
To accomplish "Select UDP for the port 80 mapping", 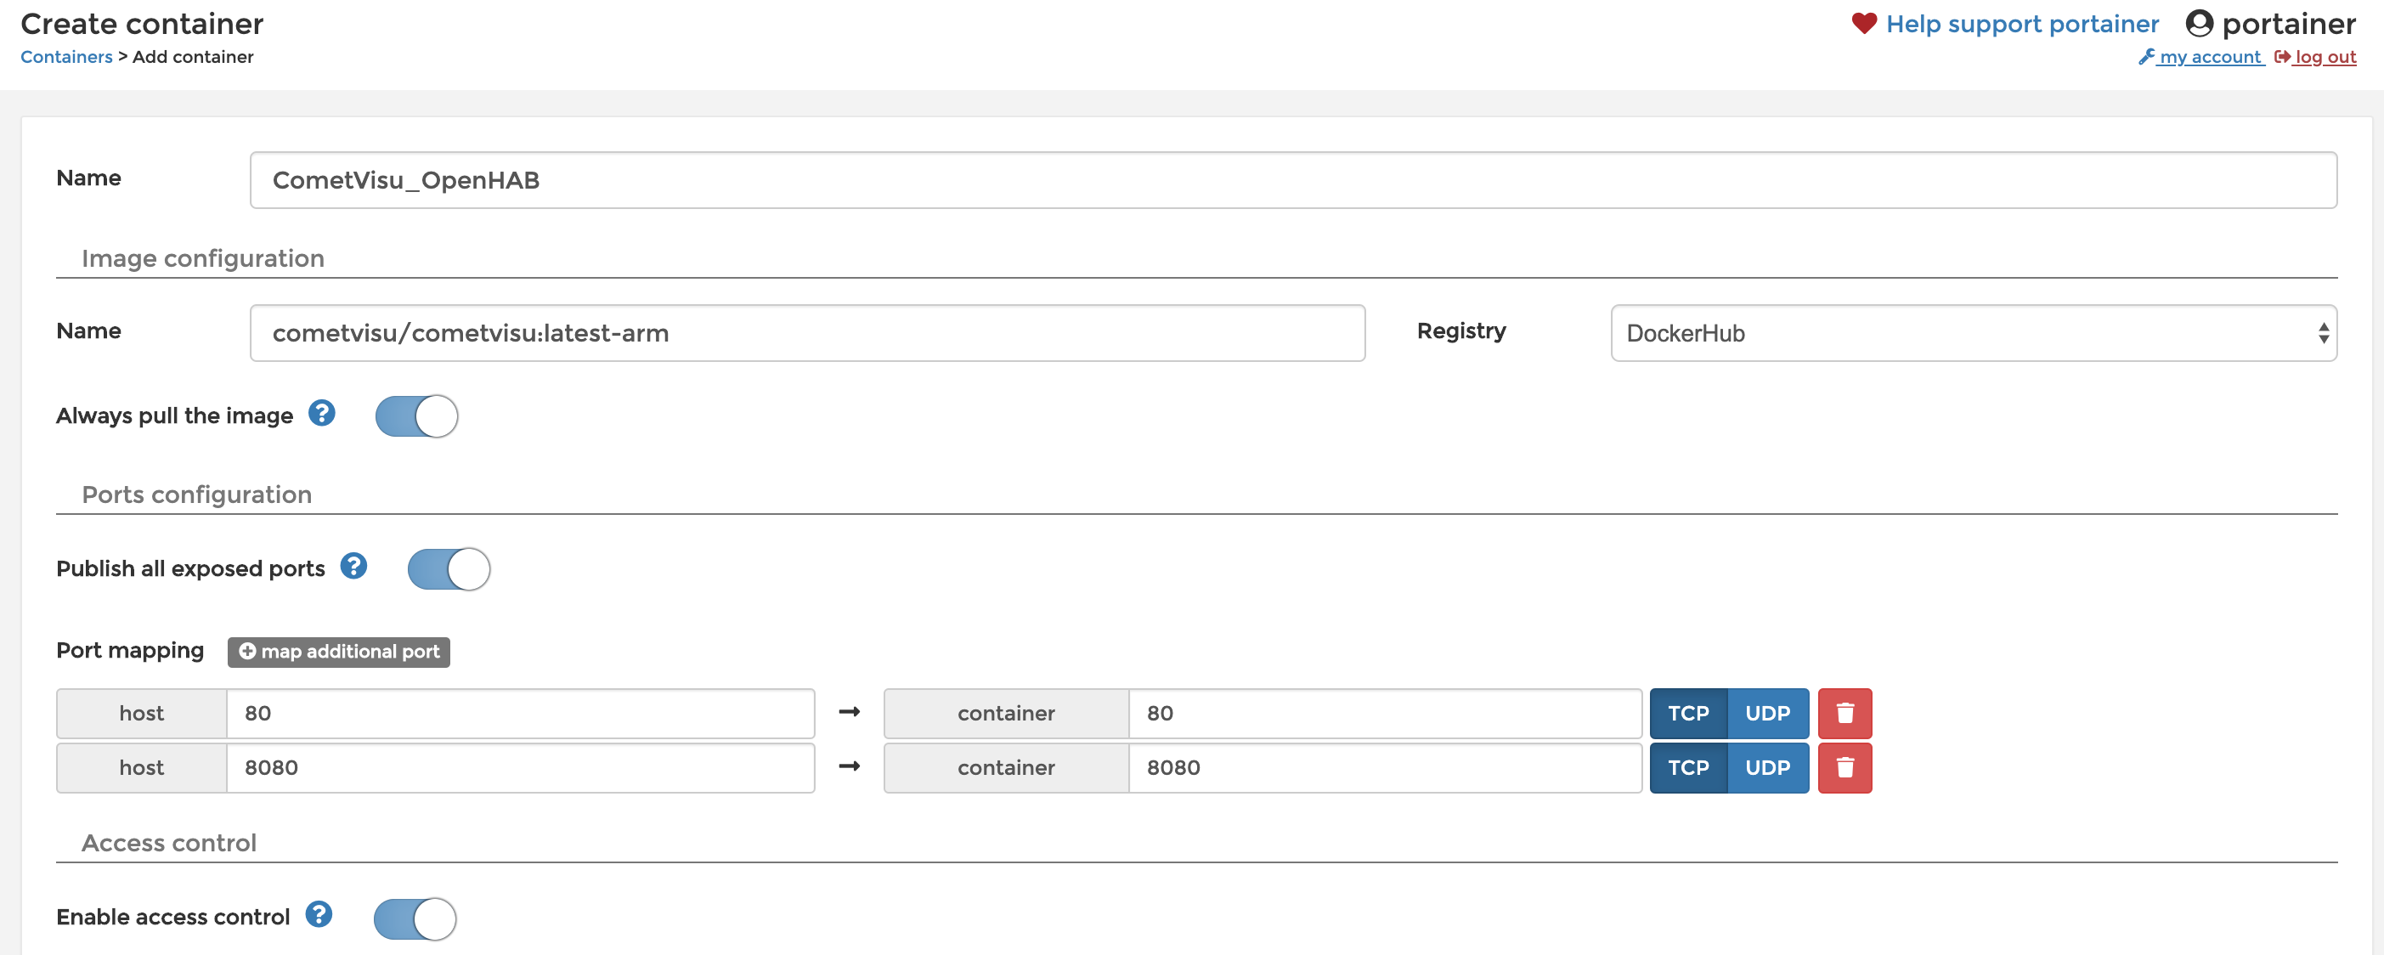I will (x=1768, y=713).
